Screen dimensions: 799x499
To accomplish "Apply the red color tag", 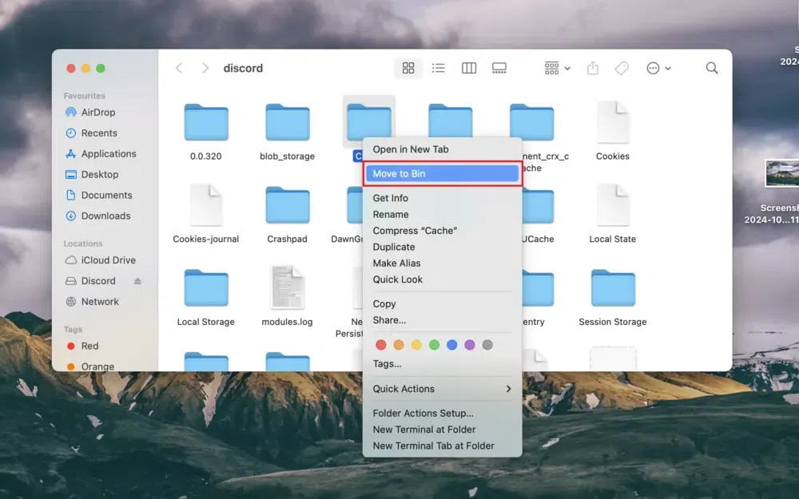I will pyautogui.click(x=380, y=345).
